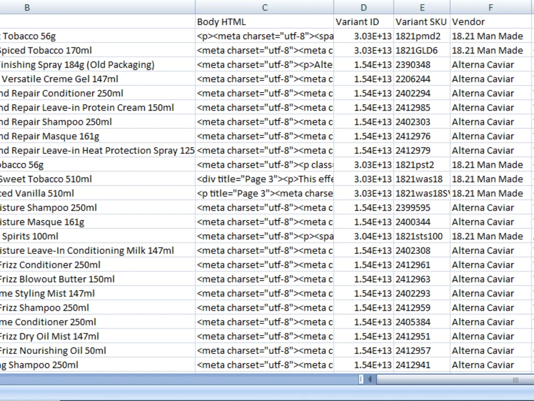Click the 'Repair Shampoo 250ml' cell
This screenshot has height=401, width=534.
97,122
